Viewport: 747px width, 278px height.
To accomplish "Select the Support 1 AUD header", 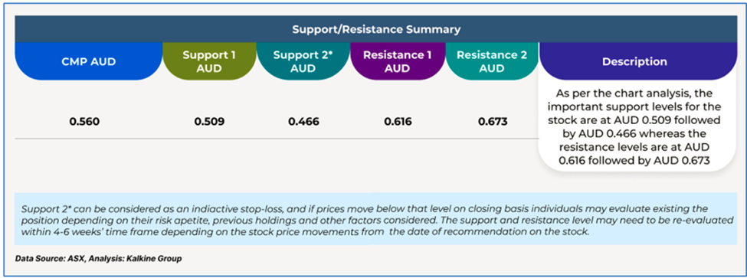I will point(209,62).
